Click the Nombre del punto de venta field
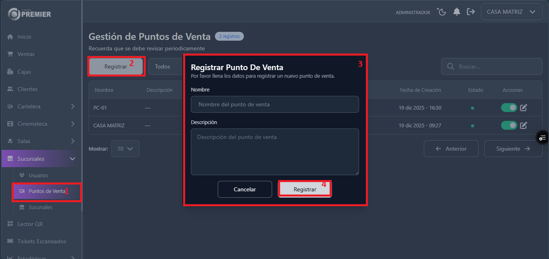The image size is (549, 259). click(275, 104)
